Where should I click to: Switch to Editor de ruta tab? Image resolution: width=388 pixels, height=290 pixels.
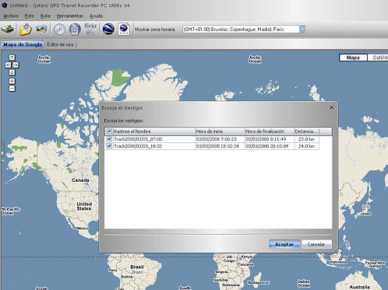60,44
